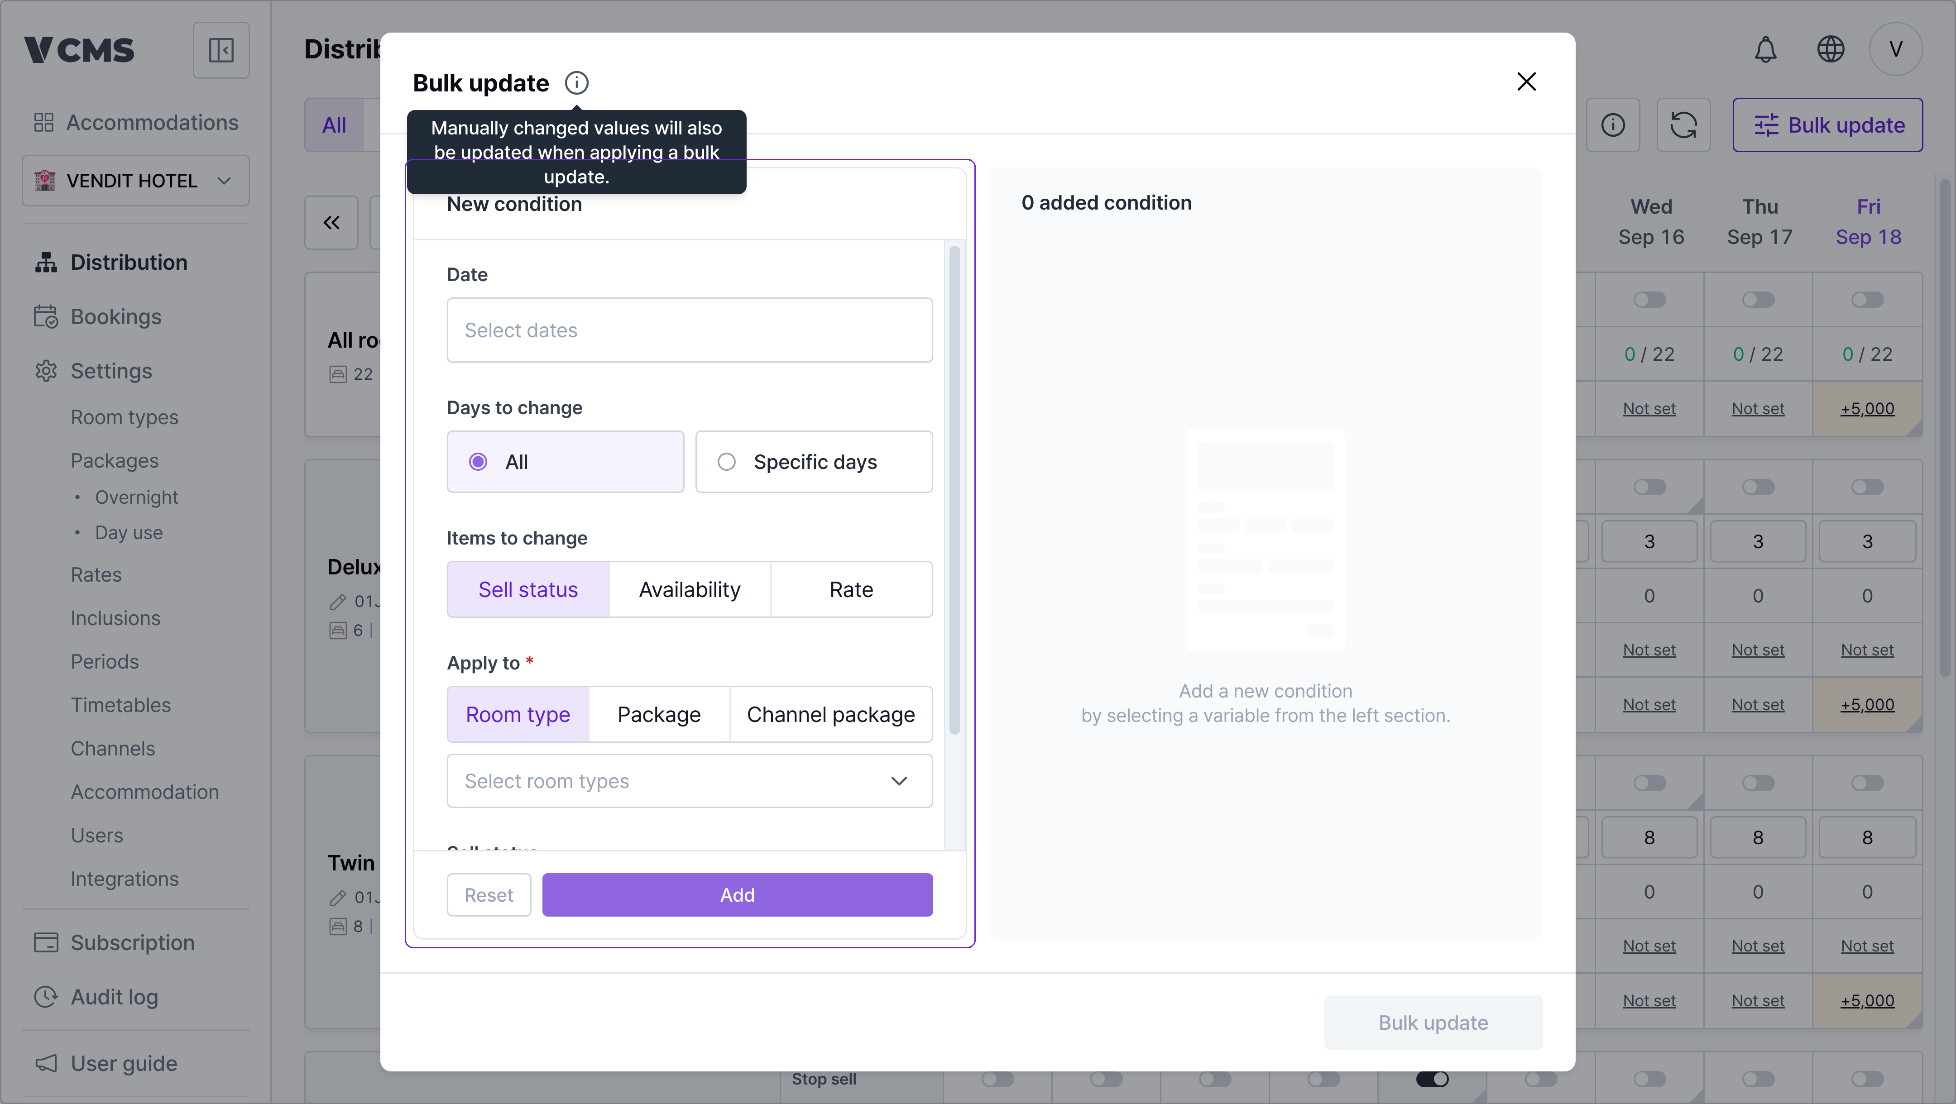Open Users settings
Screen dimensions: 1956x1104
[x=97, y=835]
